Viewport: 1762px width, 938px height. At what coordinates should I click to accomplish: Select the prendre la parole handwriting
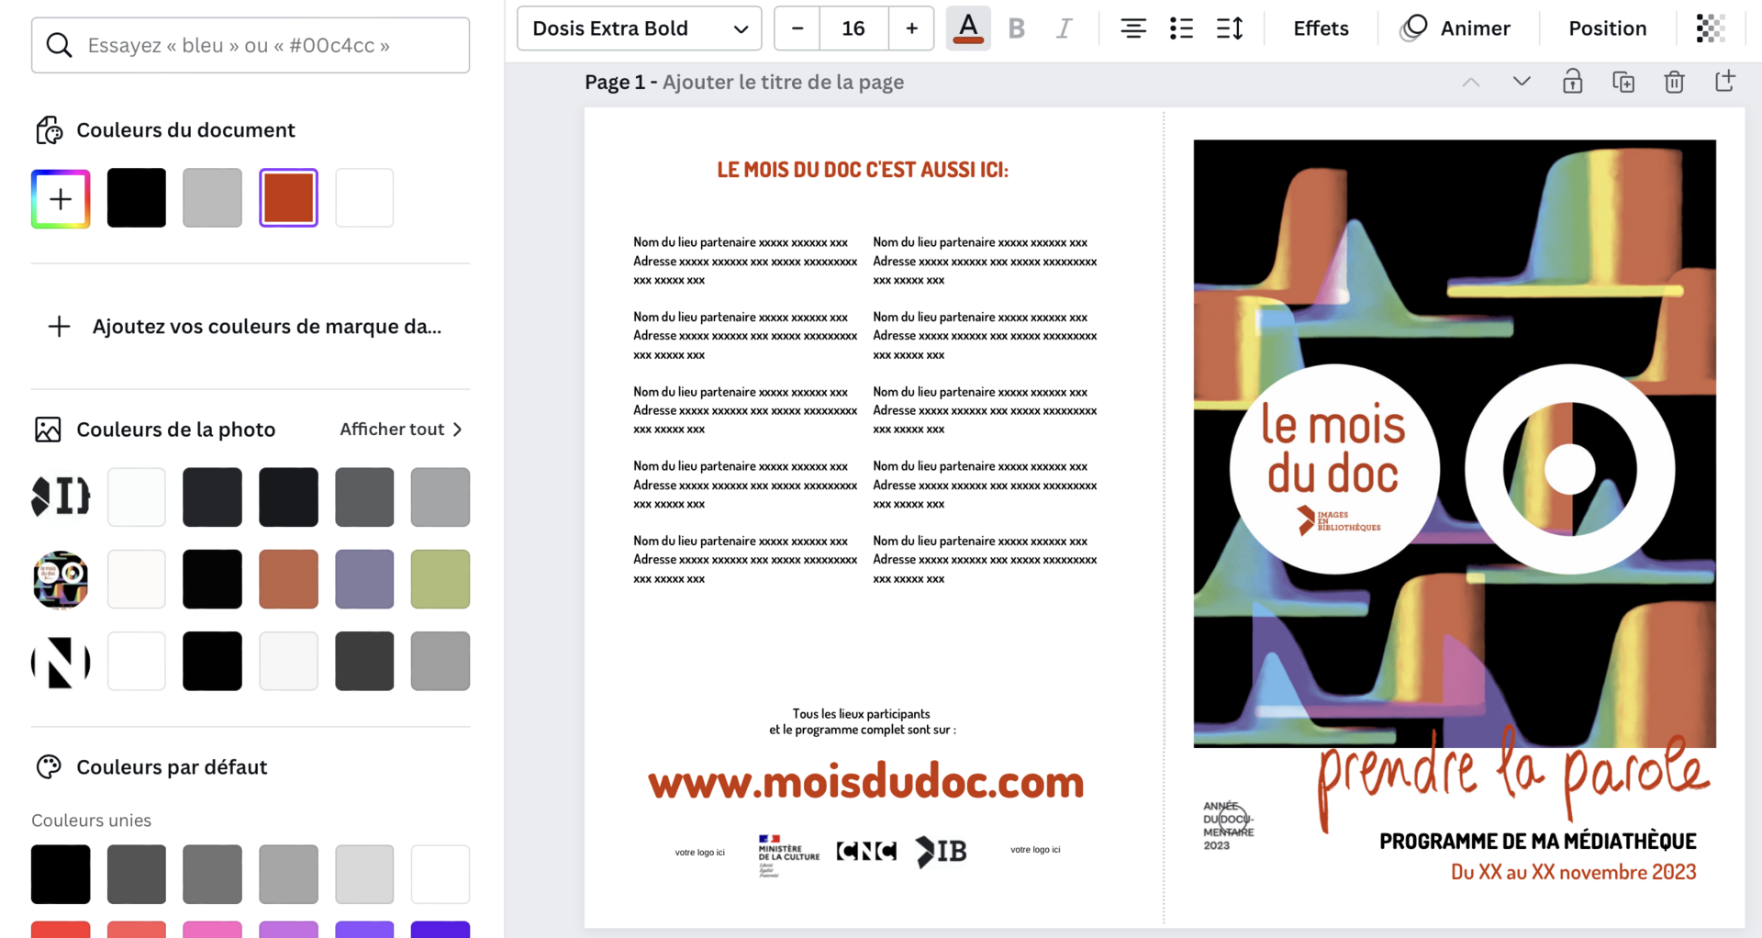click(1512, 778)
